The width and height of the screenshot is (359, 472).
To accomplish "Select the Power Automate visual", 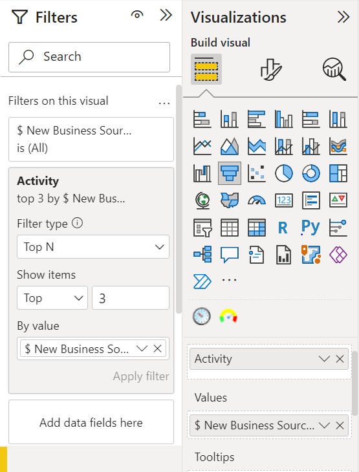I will 202,282.
